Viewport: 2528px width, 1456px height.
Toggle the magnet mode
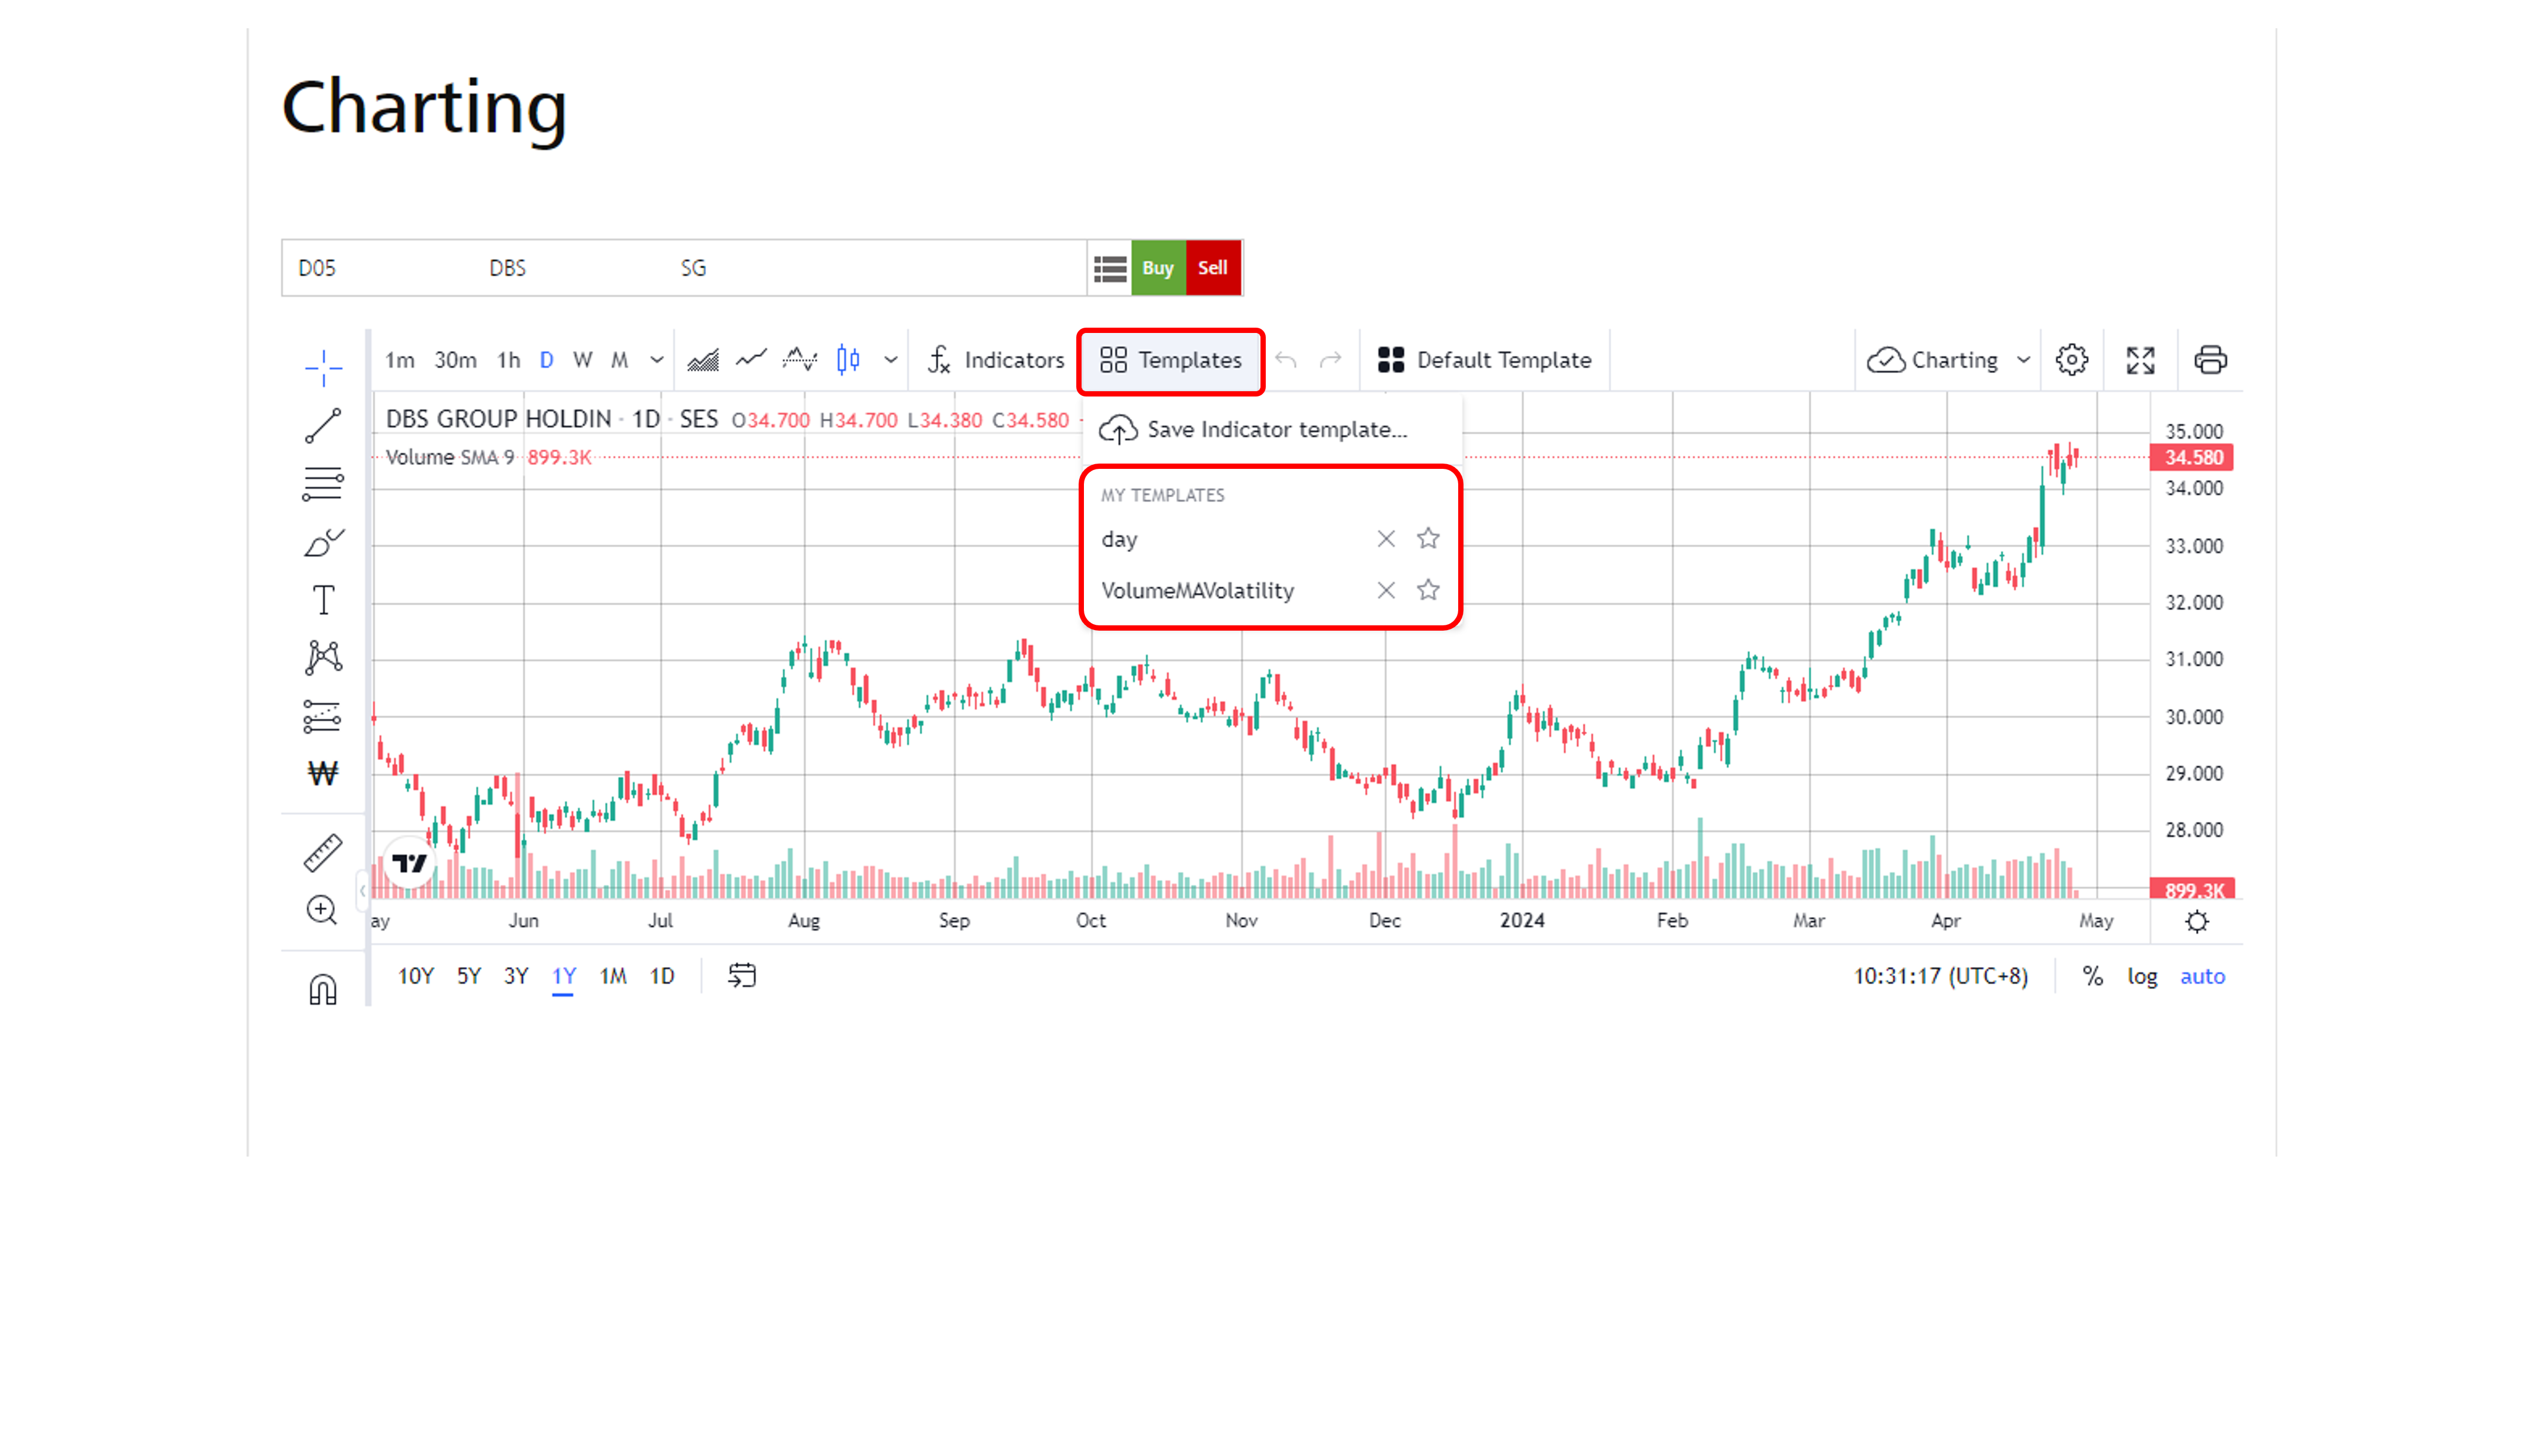[323, 990]
